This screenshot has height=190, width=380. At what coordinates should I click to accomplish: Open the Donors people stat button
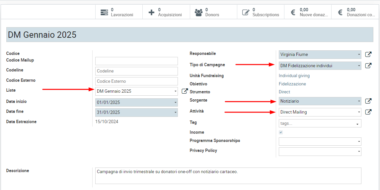pyautogui.click(x=213, y=12)
